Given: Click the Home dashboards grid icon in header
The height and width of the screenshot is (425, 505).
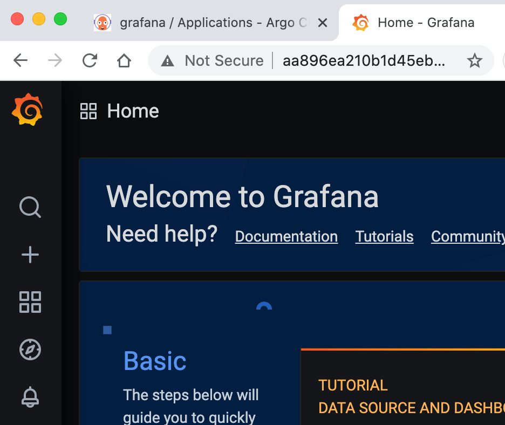Looking at the screenshot, I should click(x=88, y=111).
